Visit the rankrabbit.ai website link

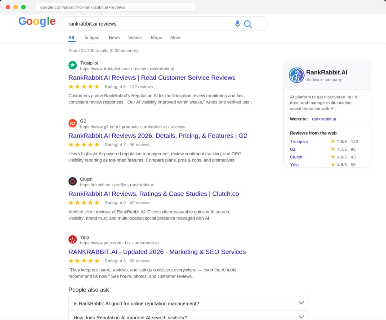click(x=324, y=119)
